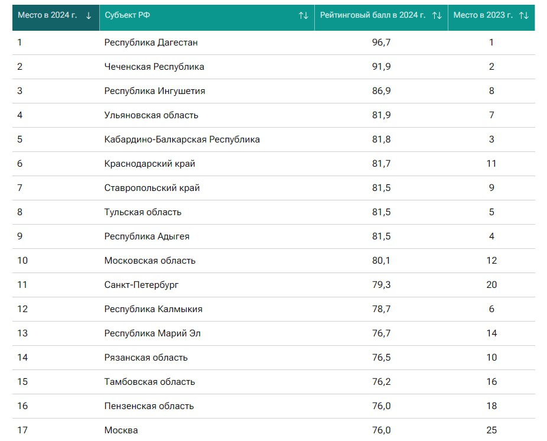
Task: Click 'Ульяновская область' entry
Action: point(151,115)
